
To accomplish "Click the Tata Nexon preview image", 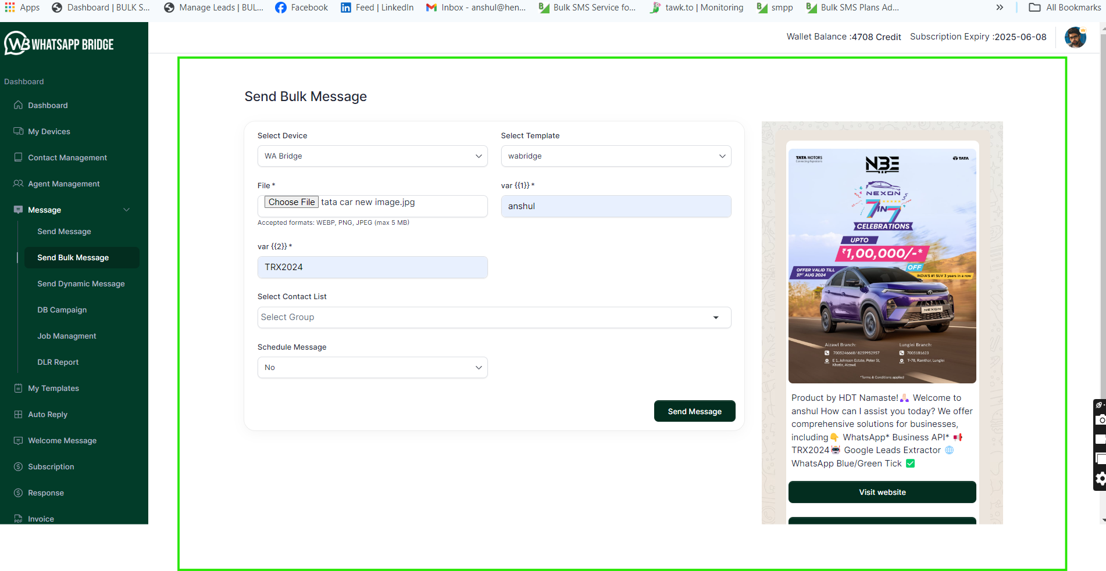I will click(882, 266).
